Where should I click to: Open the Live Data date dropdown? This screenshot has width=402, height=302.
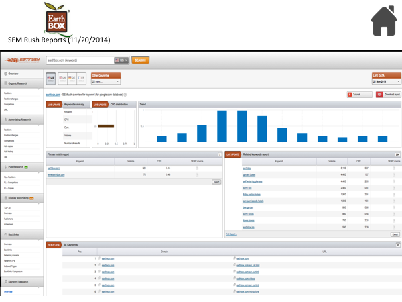387,81
